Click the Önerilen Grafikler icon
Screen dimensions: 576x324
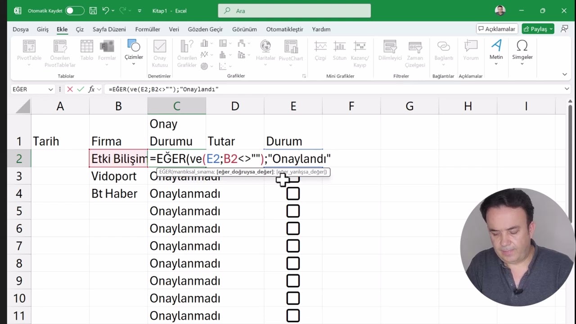[x=187, y=53]
